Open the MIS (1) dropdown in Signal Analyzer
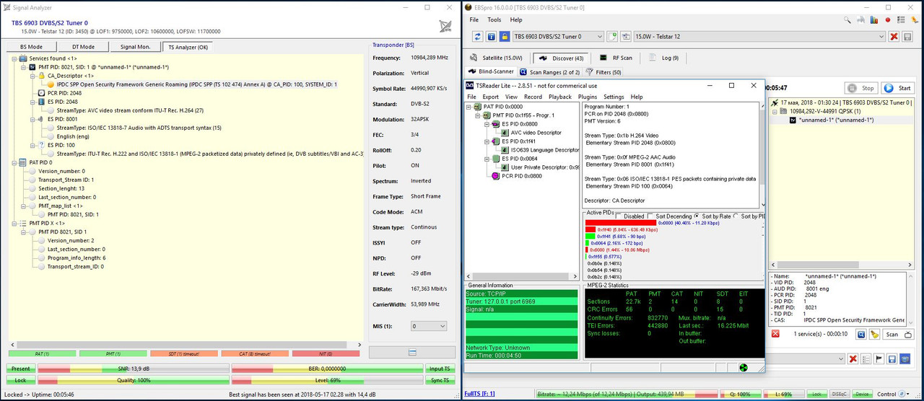The height and width of the screenshot is (401, 924). 428,326
